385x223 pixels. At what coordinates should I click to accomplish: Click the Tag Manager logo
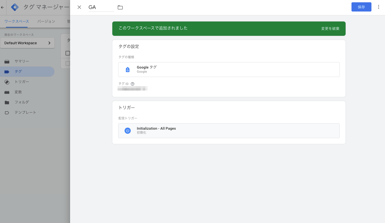[x=15, y=7]
